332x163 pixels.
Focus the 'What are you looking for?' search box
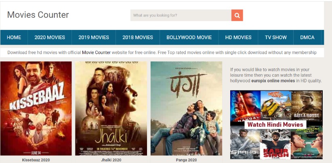[x=181, y=15]
